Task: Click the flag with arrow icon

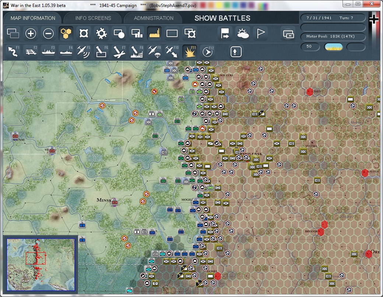Action: click(225, 33)
